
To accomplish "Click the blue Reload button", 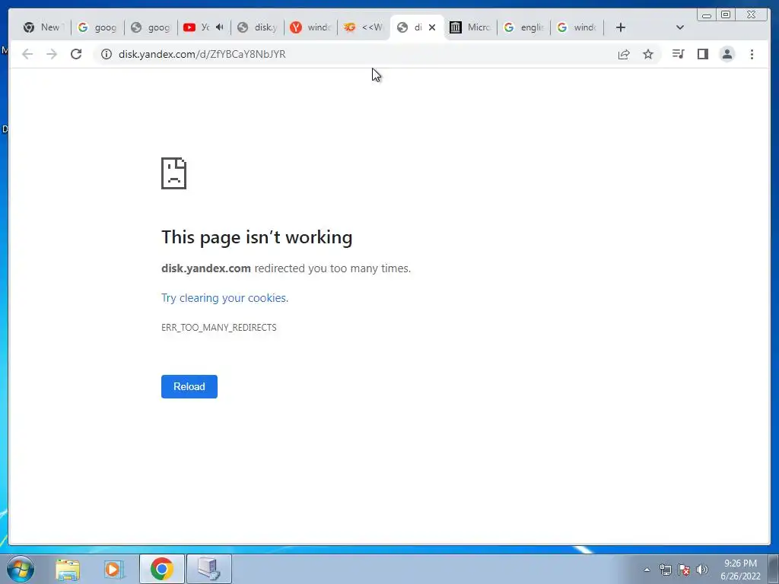I will pos(189,386).
